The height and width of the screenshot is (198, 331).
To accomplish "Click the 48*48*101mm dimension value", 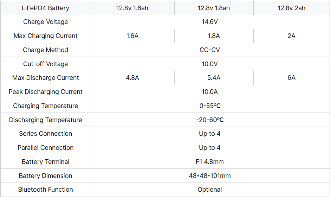I will 210,176.
